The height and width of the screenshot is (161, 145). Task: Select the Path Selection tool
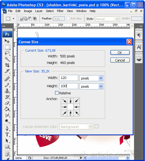(x=7, y=140)
